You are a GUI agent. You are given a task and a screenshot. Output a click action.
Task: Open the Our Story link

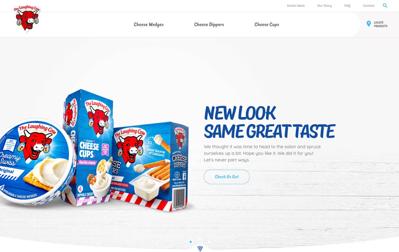pos(324,5)
